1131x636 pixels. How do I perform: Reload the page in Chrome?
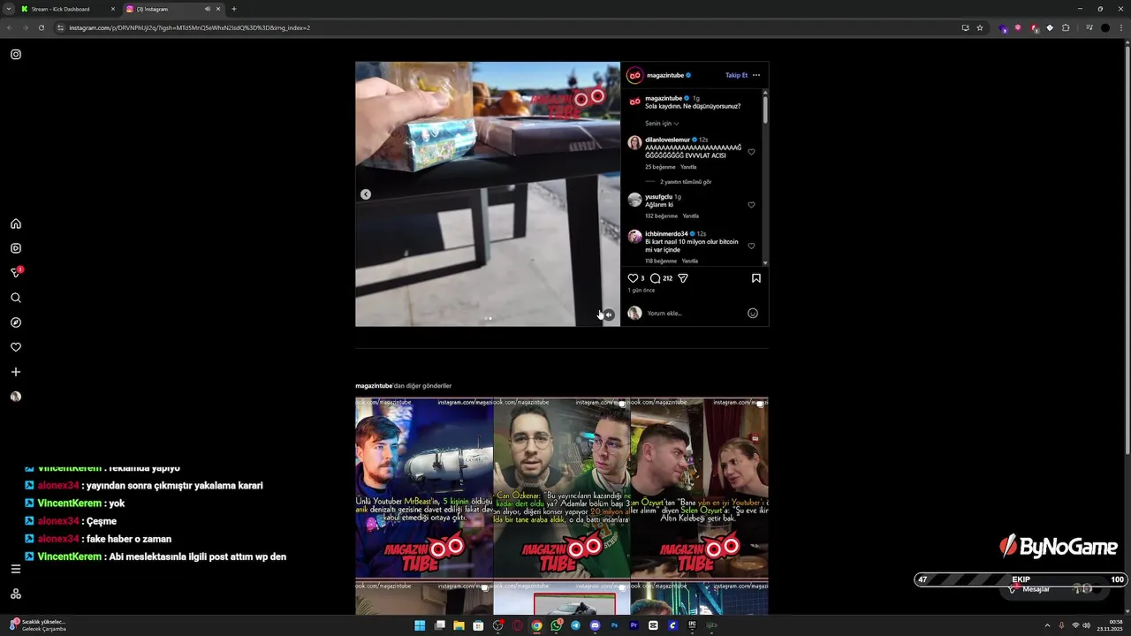tap(41, 27)
